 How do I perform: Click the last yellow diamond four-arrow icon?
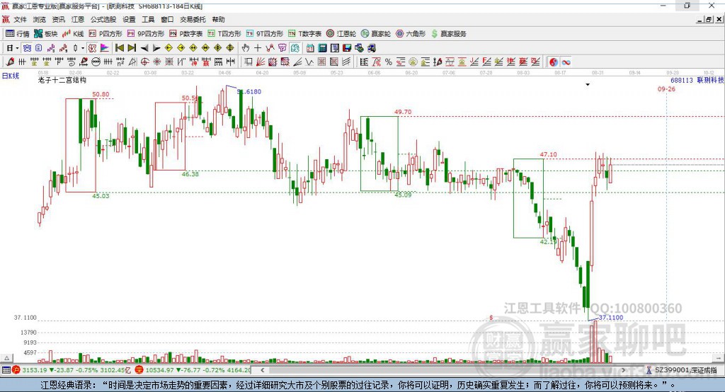[230, 48]
